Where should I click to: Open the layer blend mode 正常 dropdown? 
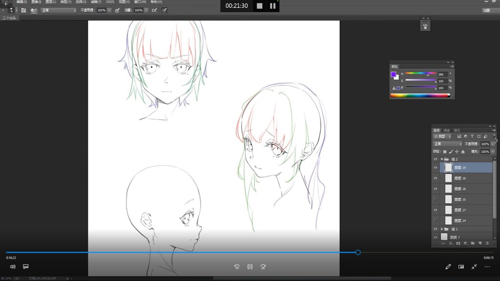447,144
